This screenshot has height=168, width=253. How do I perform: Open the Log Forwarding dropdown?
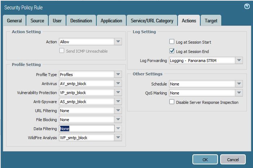tap(239, 61)
